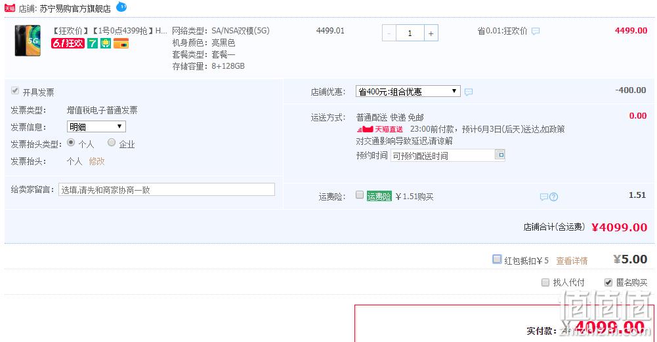Select 企业 invoice title type

(111, 143)
